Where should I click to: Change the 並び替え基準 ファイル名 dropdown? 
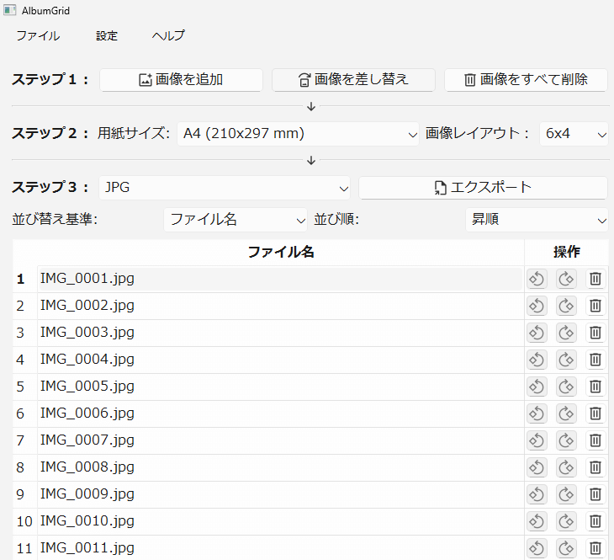click(236, 219)
